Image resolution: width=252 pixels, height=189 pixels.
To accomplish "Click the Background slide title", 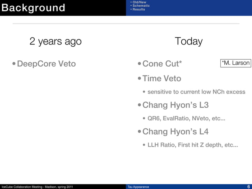I will coord(33,8).
